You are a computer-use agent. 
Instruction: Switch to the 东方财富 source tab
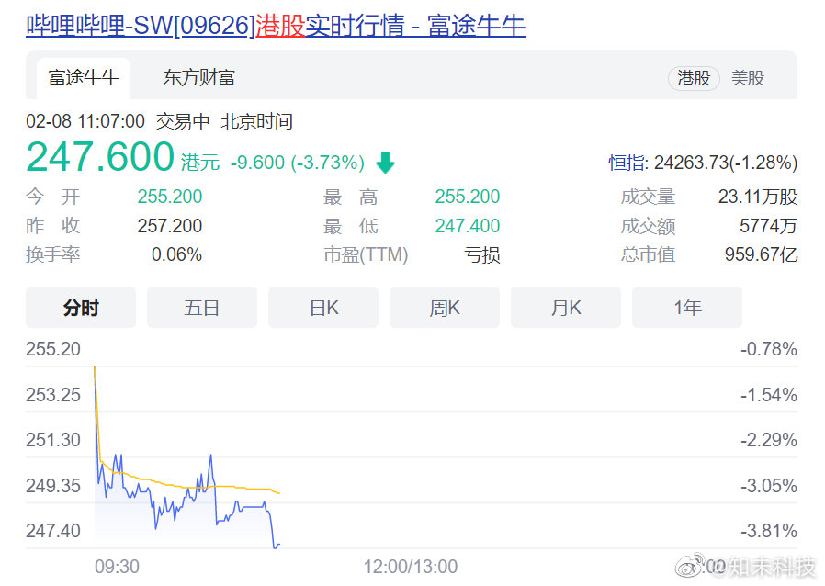tap(198, 78)
